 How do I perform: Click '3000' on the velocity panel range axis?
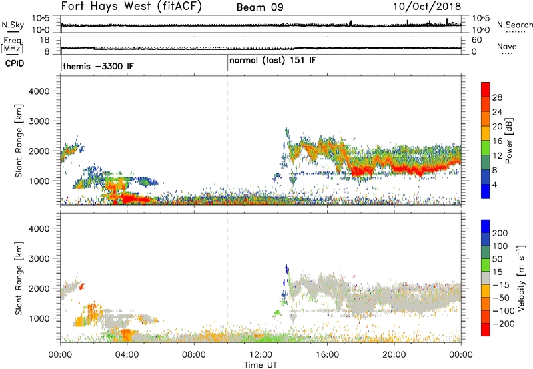39,258
